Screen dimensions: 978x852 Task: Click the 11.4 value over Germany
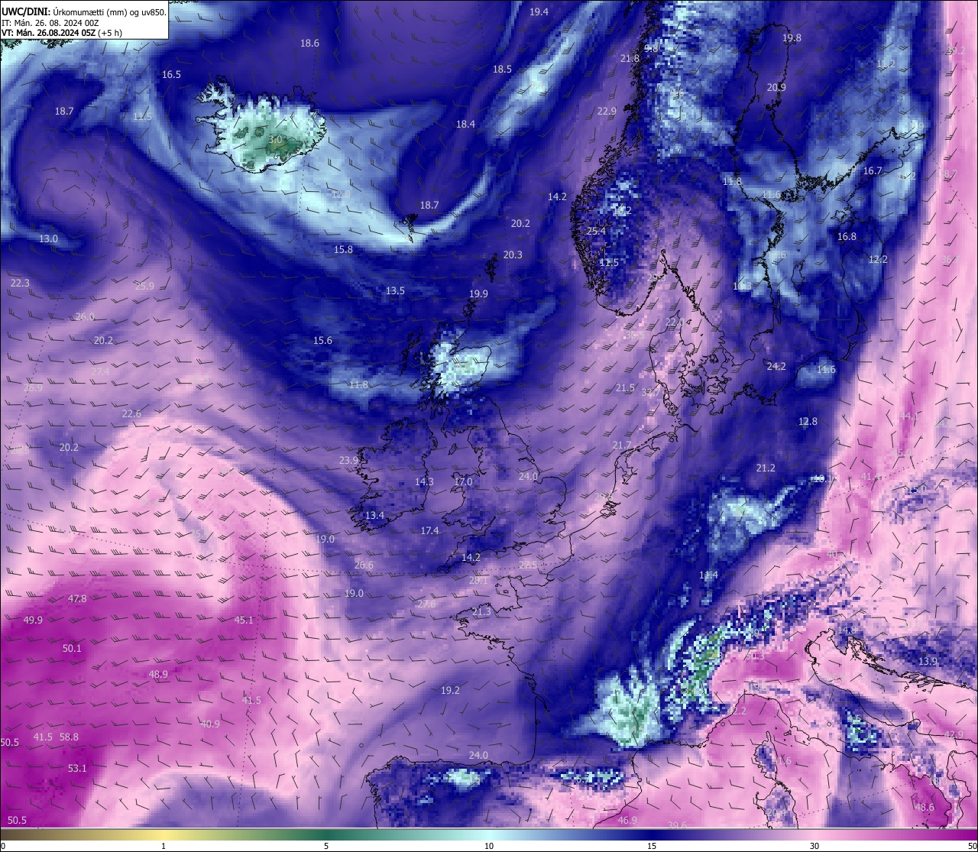(710, 576)
